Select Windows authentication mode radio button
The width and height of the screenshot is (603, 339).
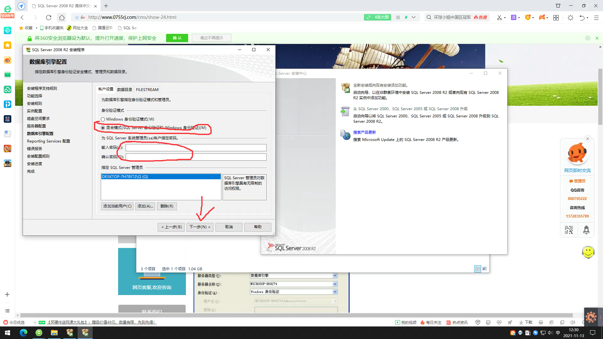coord(103,119)
